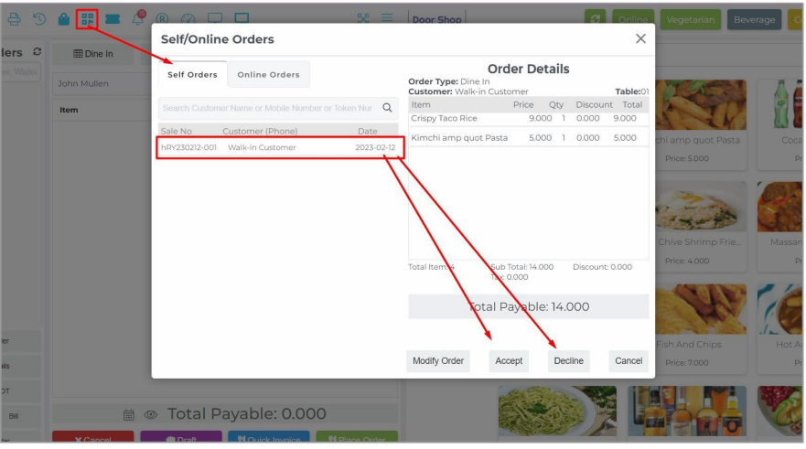Image resolution: width=806 pixels, height=449 pixels.
Task: Open the notification bell icon
Action: (140, 18)
